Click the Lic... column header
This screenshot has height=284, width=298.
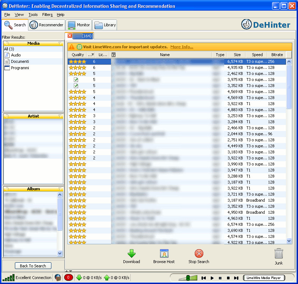[x=103, y=55]
